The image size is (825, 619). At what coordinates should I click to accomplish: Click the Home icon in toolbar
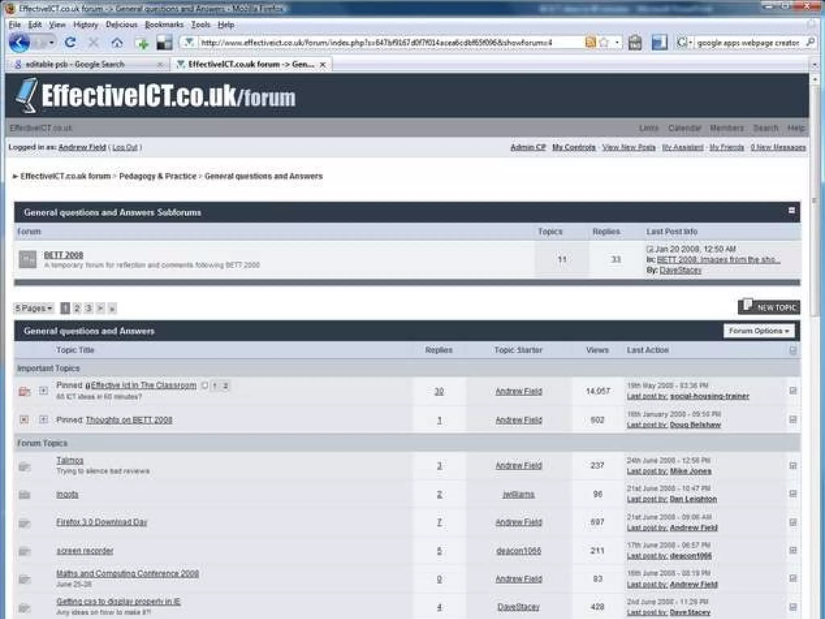pos(117,43)
